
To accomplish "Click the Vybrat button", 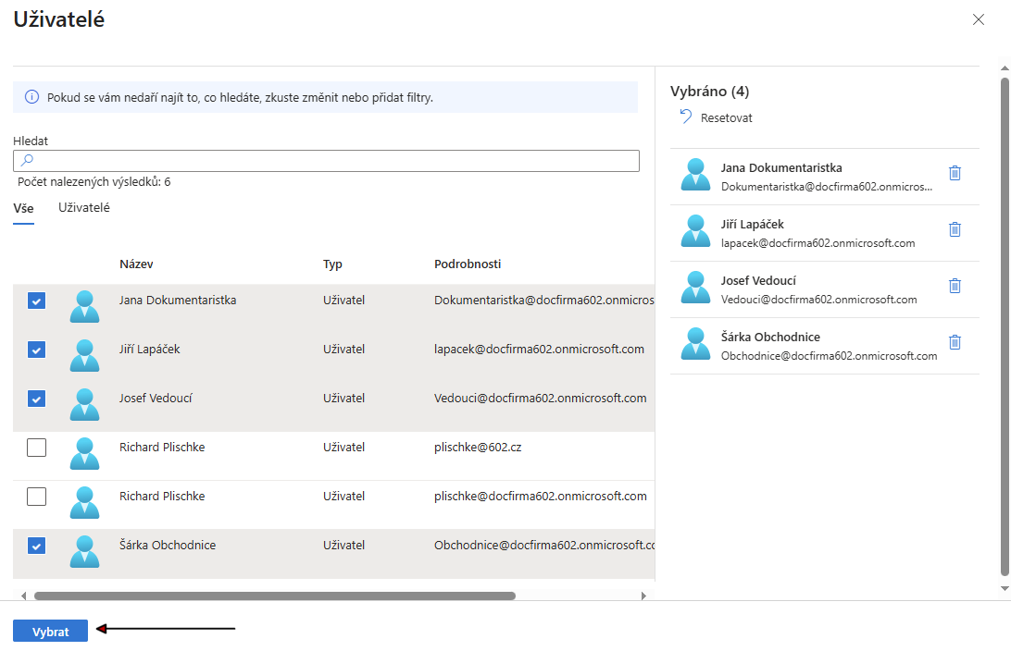I will [x=50, y=631].
